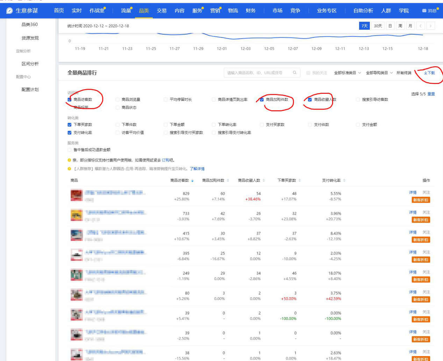443x361 pixels.
Task: Sort by 商品访客数 column arrow
Action: (192, 181)
